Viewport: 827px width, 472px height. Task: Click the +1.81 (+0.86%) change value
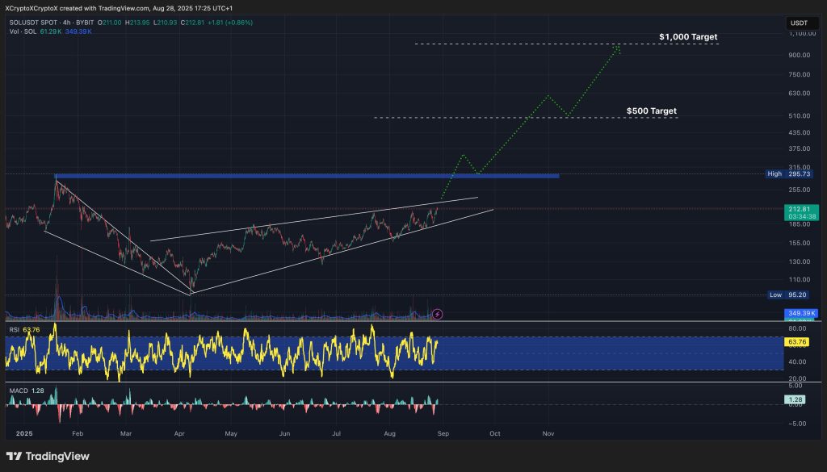click(x=230, y=23)
